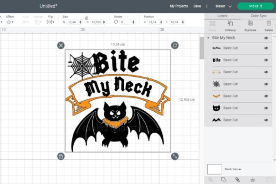Select the bat face layer thumbnail

click(x=217, y=108)
